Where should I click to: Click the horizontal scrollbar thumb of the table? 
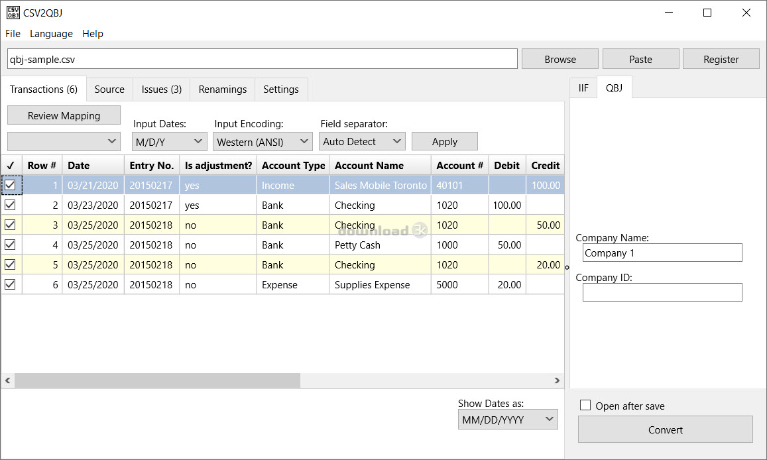(157, 380)
